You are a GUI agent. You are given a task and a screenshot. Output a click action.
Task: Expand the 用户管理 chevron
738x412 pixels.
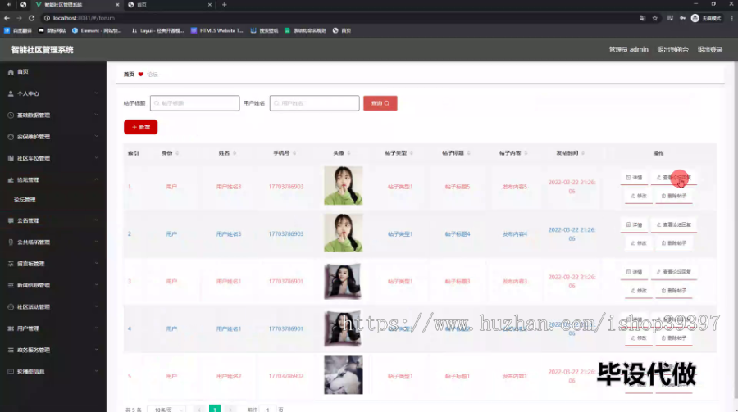click(x=97, y=328)
